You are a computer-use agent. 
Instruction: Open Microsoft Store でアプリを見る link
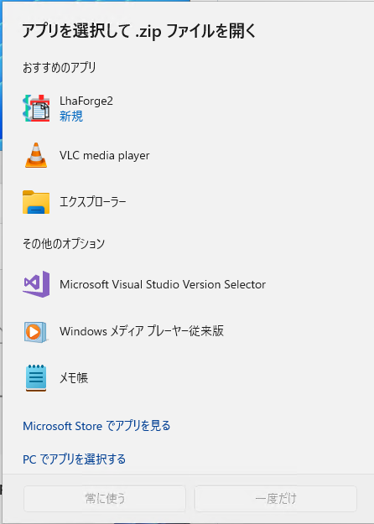click(96, 426)
